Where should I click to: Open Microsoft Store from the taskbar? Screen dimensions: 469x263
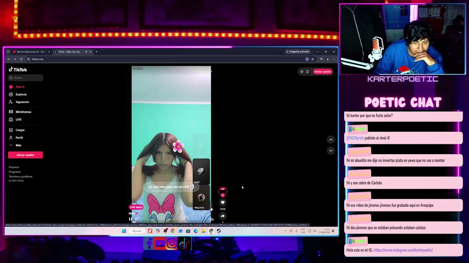[x=188, y=231]
